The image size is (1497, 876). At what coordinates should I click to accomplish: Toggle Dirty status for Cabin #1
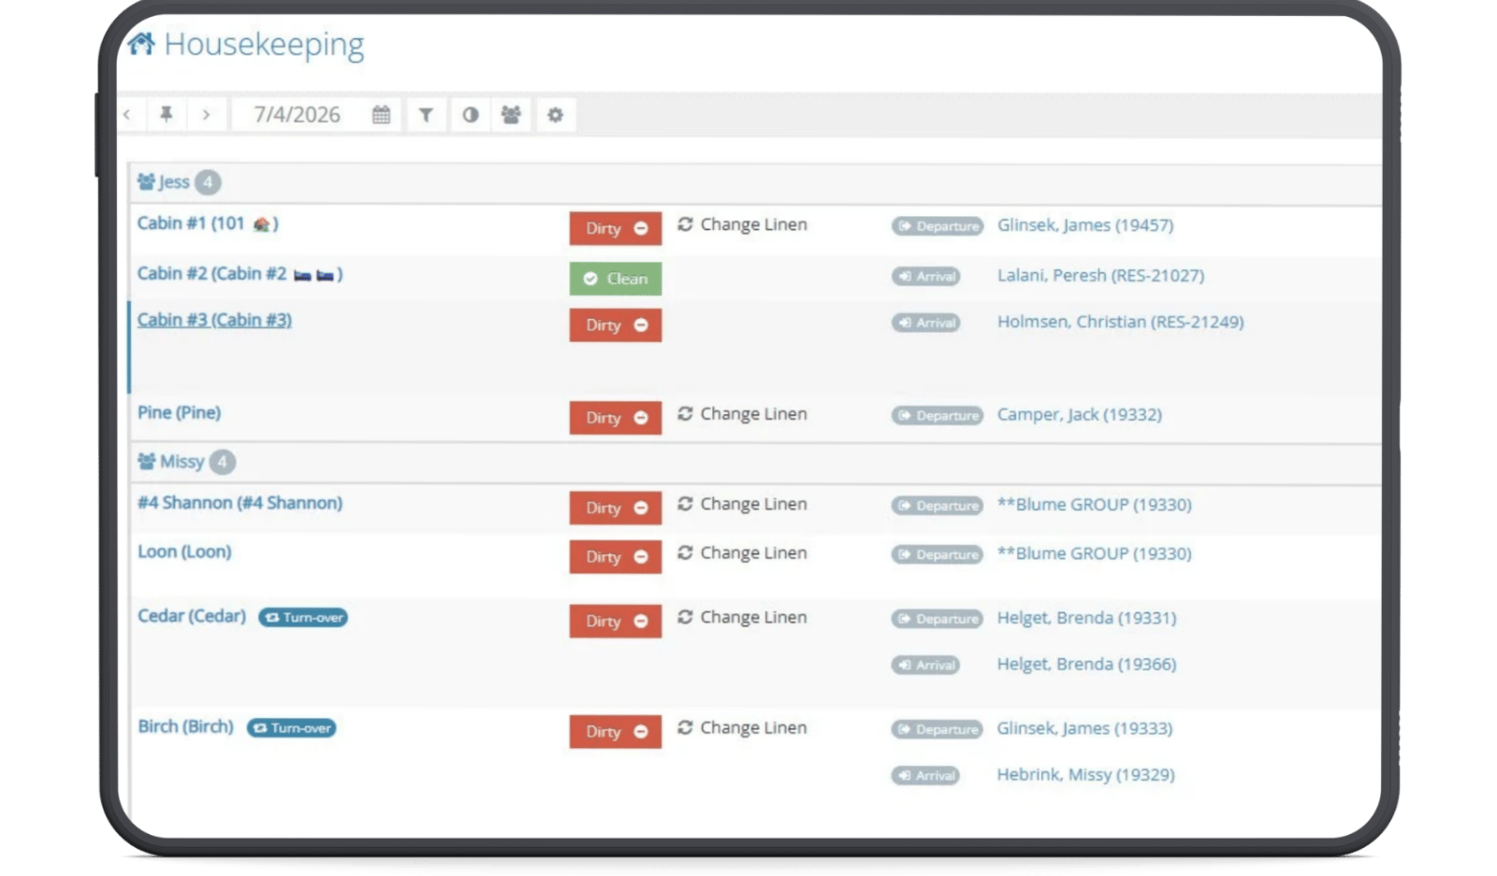tap(616, 228)
